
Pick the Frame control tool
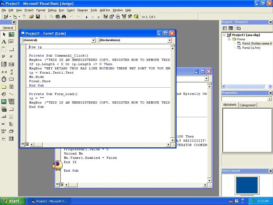click(x=4, y=49)
